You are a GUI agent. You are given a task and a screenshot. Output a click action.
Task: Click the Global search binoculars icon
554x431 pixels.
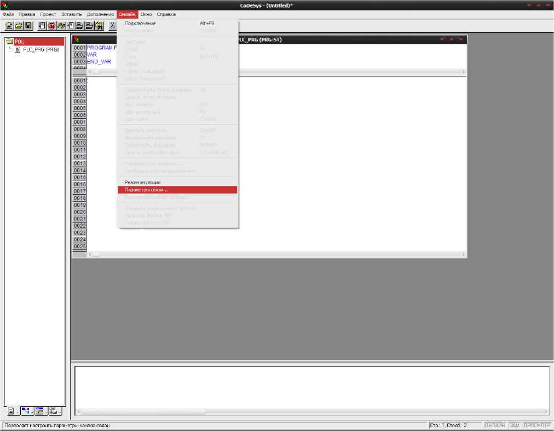tap(99, 26)
